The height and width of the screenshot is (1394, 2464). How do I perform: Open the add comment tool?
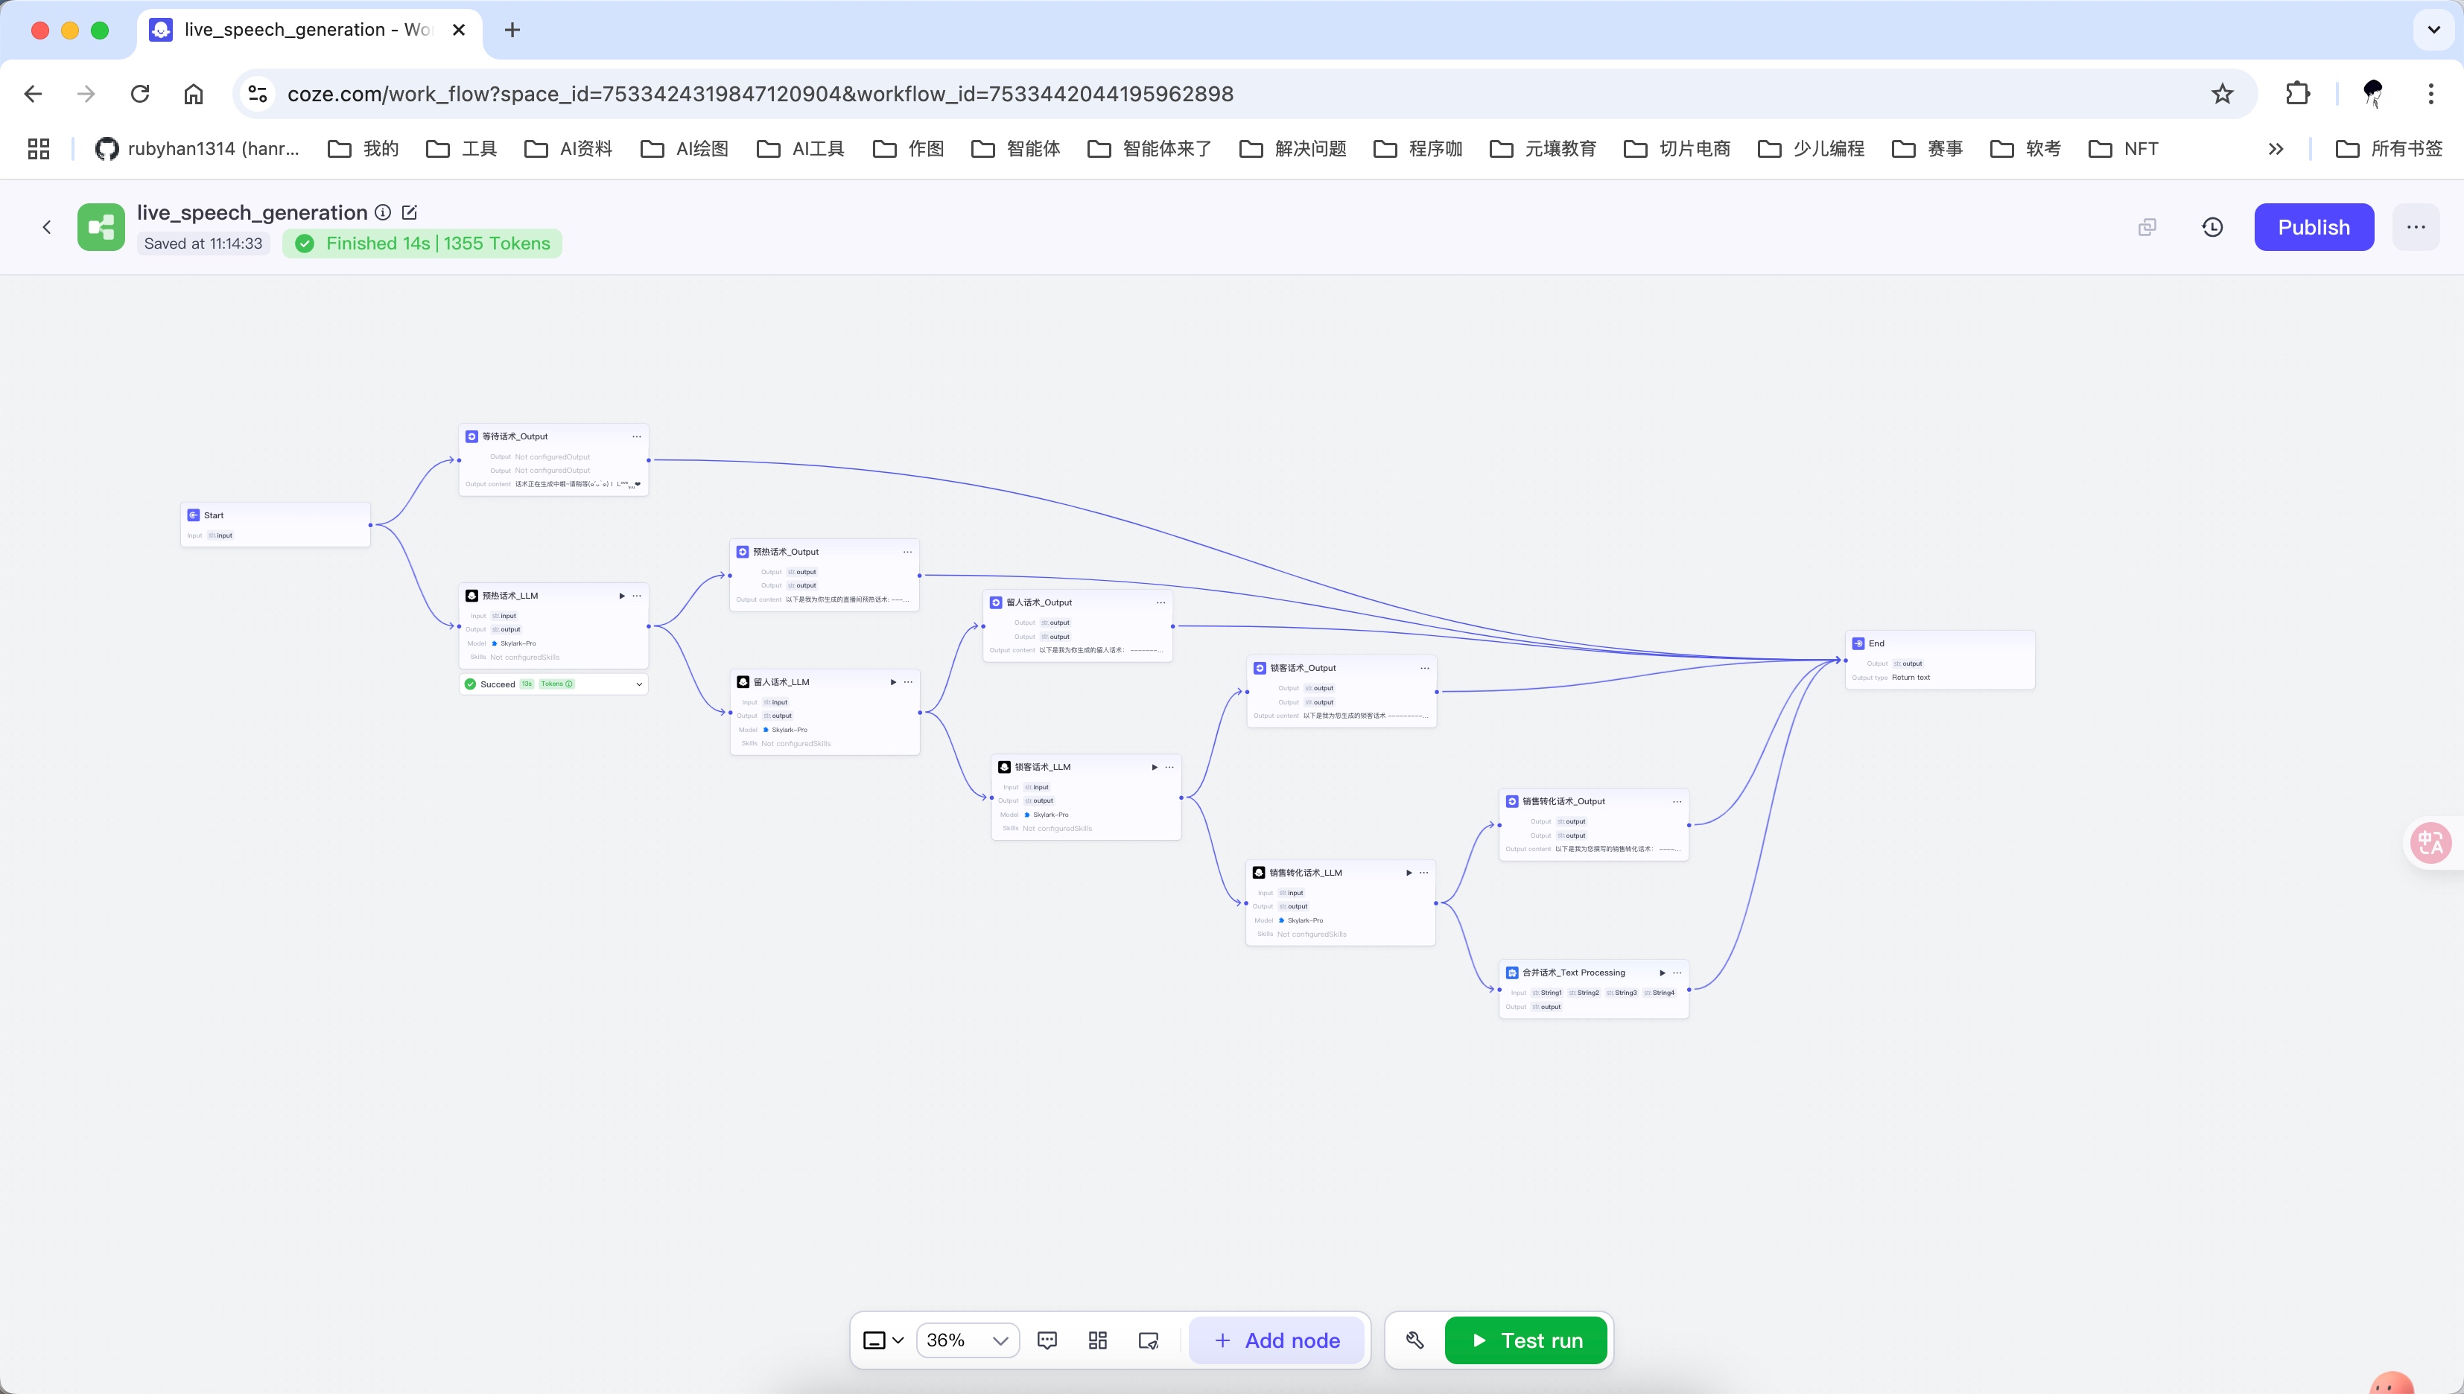(x=1047, y=1340)
